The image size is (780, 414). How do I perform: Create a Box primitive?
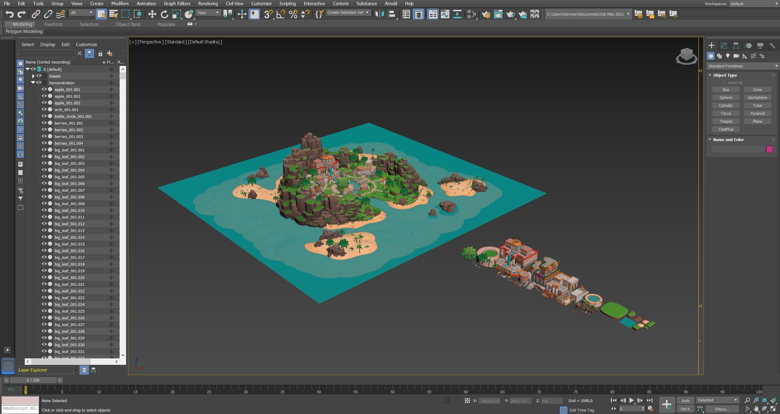(x=726, y=90)
